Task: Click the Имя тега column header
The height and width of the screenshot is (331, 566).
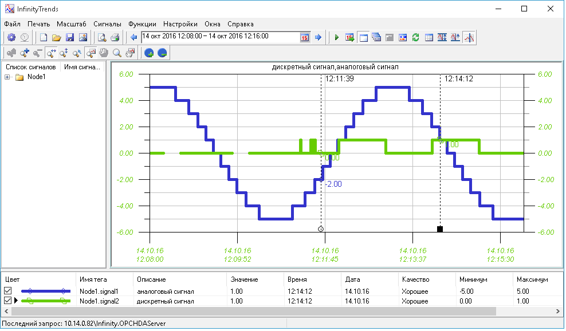Action: coord(93,279)
